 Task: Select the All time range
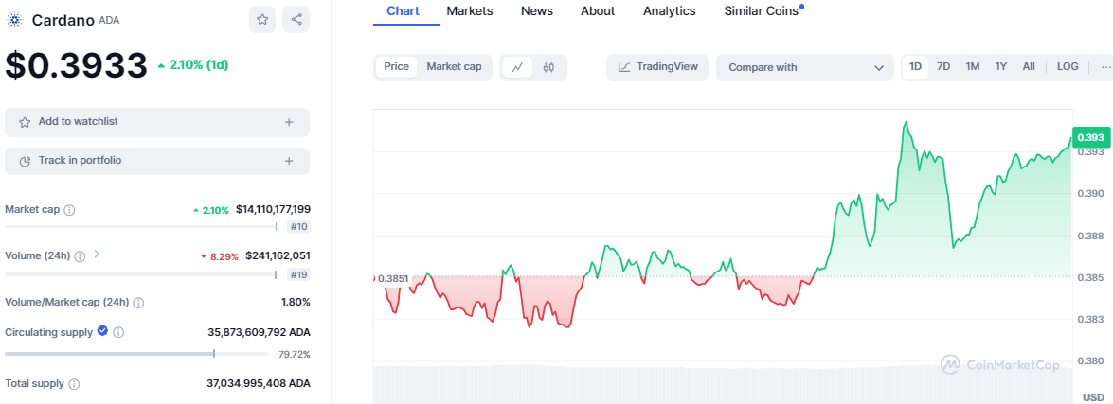1029,66
